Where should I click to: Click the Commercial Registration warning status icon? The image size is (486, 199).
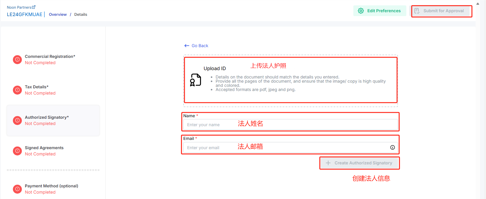tap(17, 60)
